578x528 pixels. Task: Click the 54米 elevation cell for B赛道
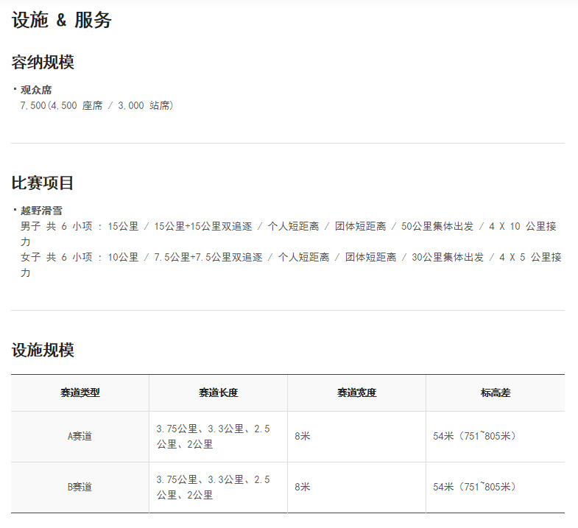(496, 487)
